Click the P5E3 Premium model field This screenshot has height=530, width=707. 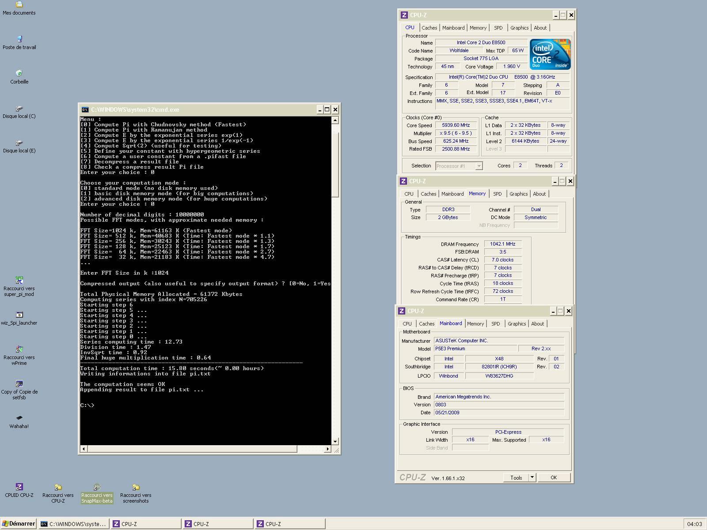pos(475,348)
